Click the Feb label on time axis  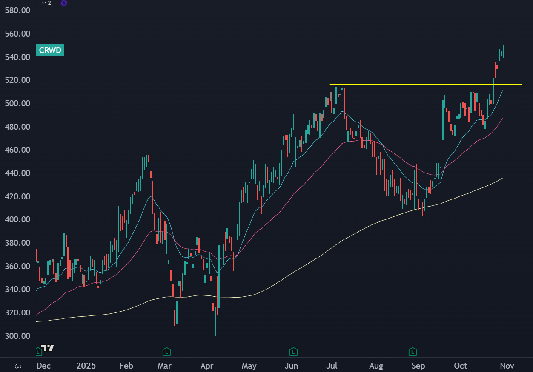(x=126, y=366)
